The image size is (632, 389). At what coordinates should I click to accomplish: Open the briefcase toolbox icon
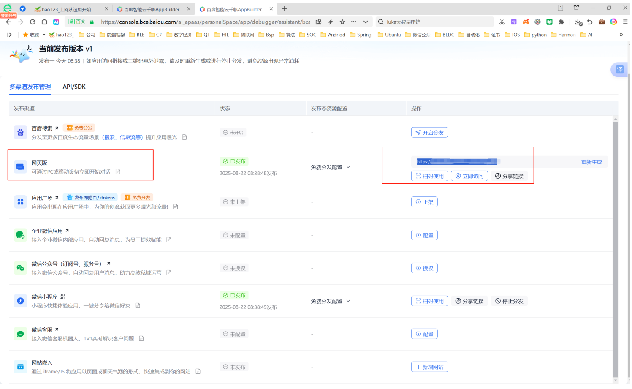point(602,22)
